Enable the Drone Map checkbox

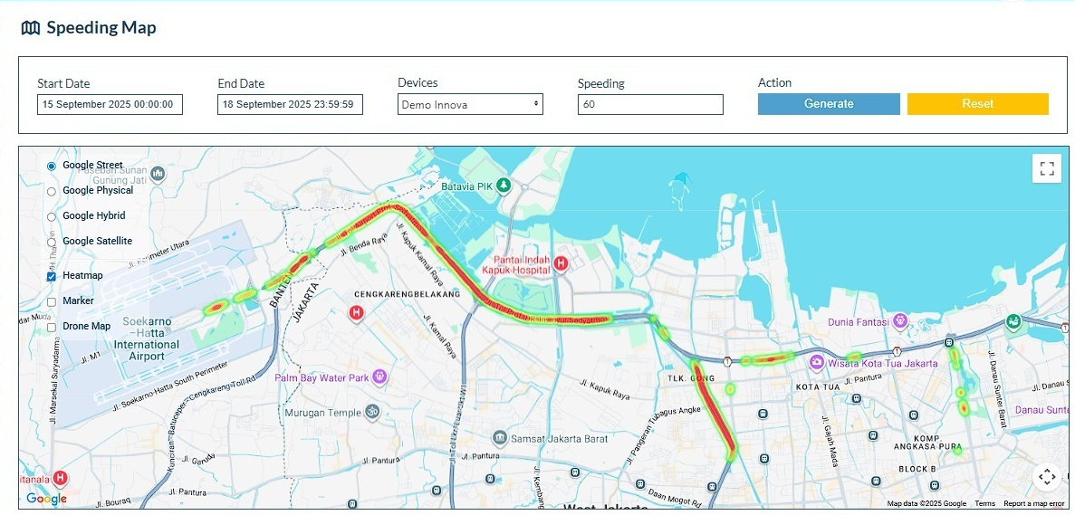point(52,327)
